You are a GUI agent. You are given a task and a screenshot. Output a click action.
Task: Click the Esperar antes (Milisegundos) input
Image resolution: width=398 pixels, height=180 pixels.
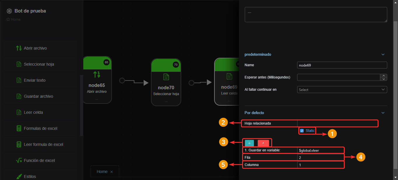tap(339, 77)
